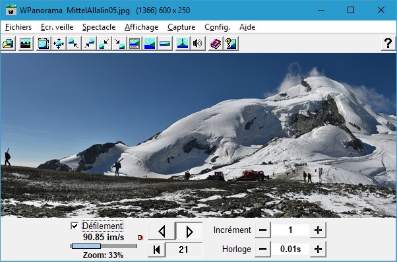Open the purple help book icon
The height and width of the screenshot is (262, 397).
(216, 44)
